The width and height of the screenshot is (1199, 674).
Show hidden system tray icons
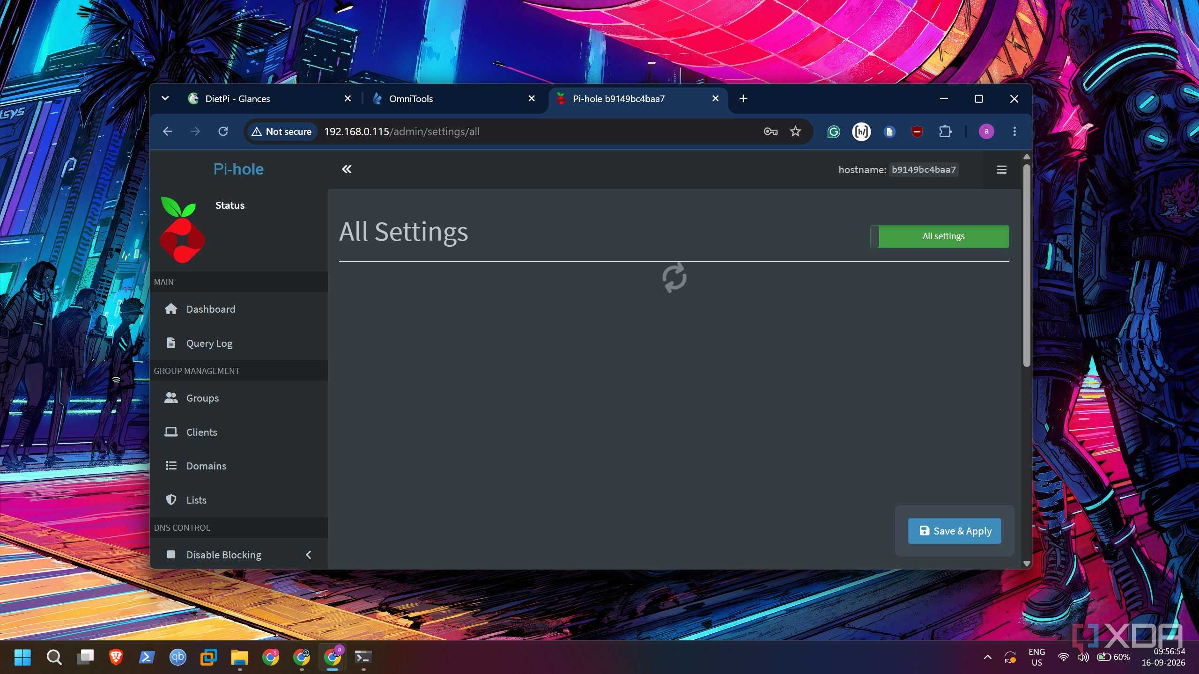point(987,657)
